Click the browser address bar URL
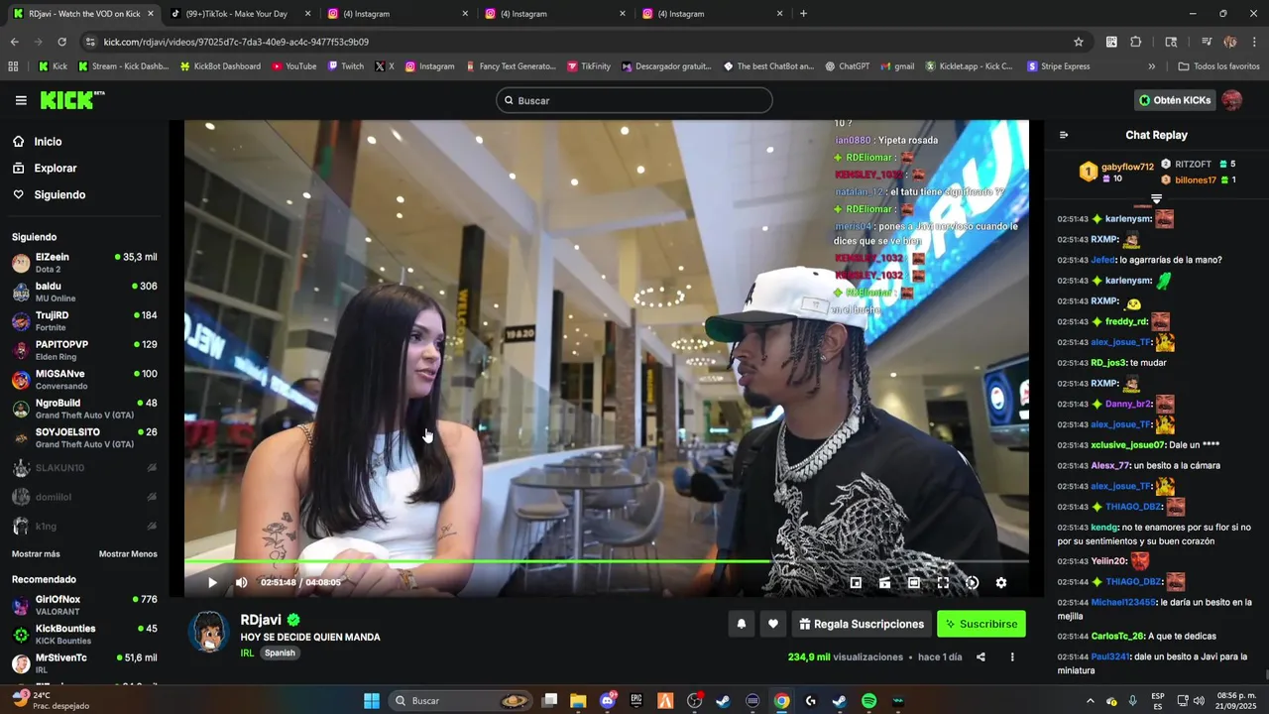 [236, 42]
